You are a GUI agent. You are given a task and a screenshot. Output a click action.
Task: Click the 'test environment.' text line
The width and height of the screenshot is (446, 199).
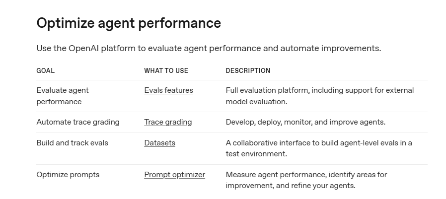(x=256, y=154)
